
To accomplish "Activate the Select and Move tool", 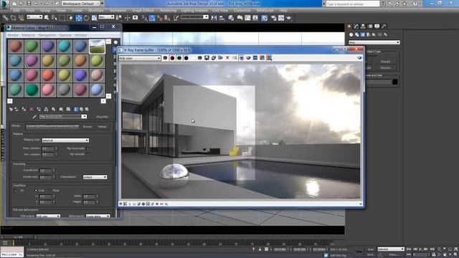I will tap(79, 18).
